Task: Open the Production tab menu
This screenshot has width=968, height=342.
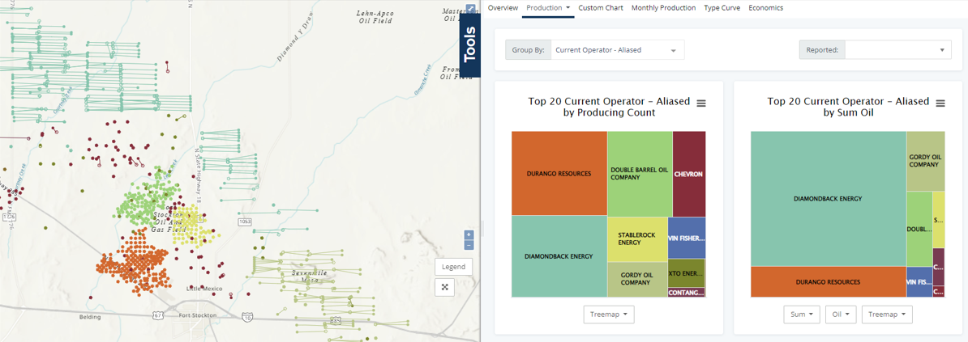Action: click(x=547, y=8)
